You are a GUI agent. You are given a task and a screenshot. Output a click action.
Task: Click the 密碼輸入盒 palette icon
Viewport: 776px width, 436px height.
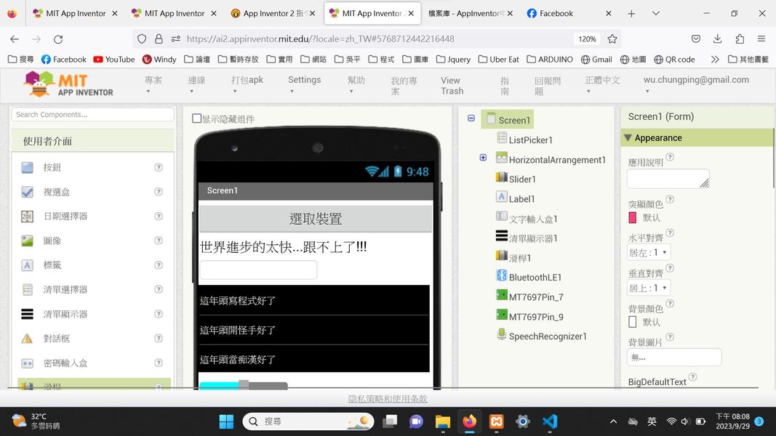(29, 363)
